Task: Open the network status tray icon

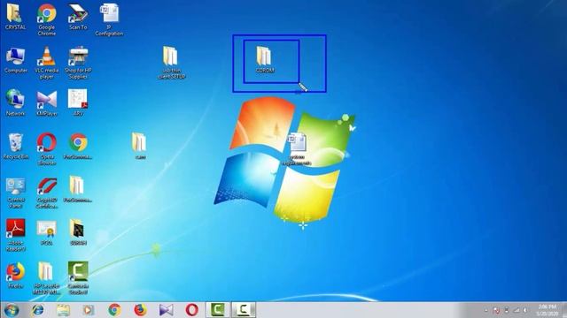Action: [517, 310]
